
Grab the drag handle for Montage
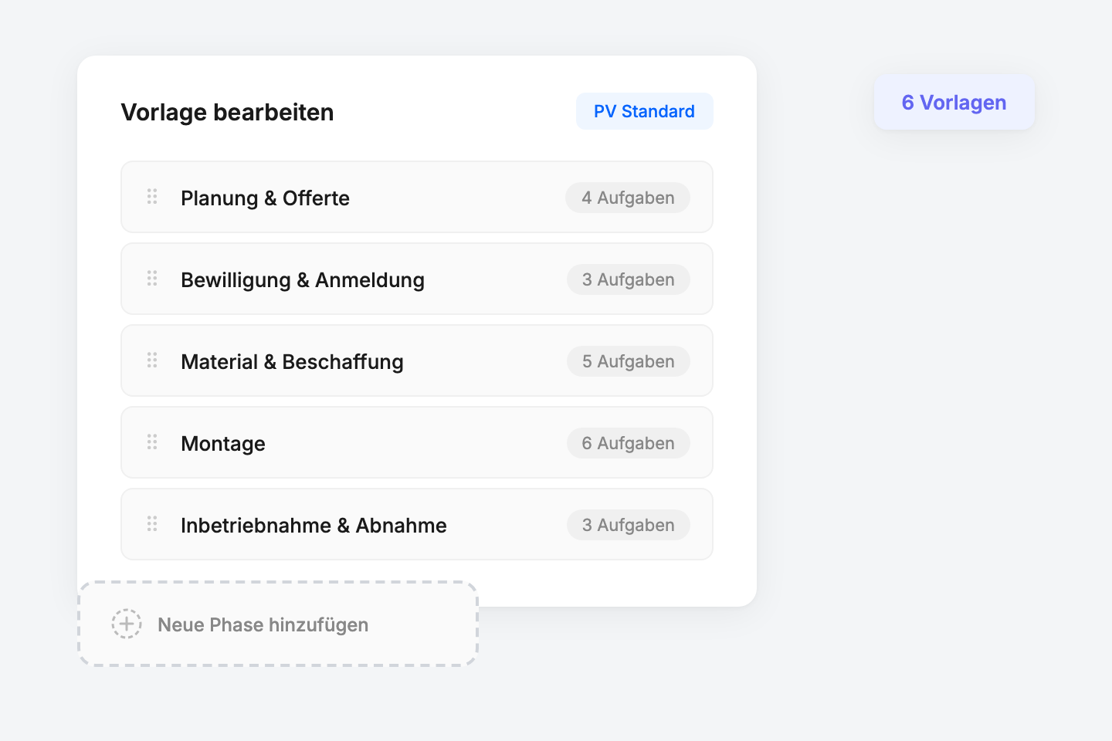151,442
